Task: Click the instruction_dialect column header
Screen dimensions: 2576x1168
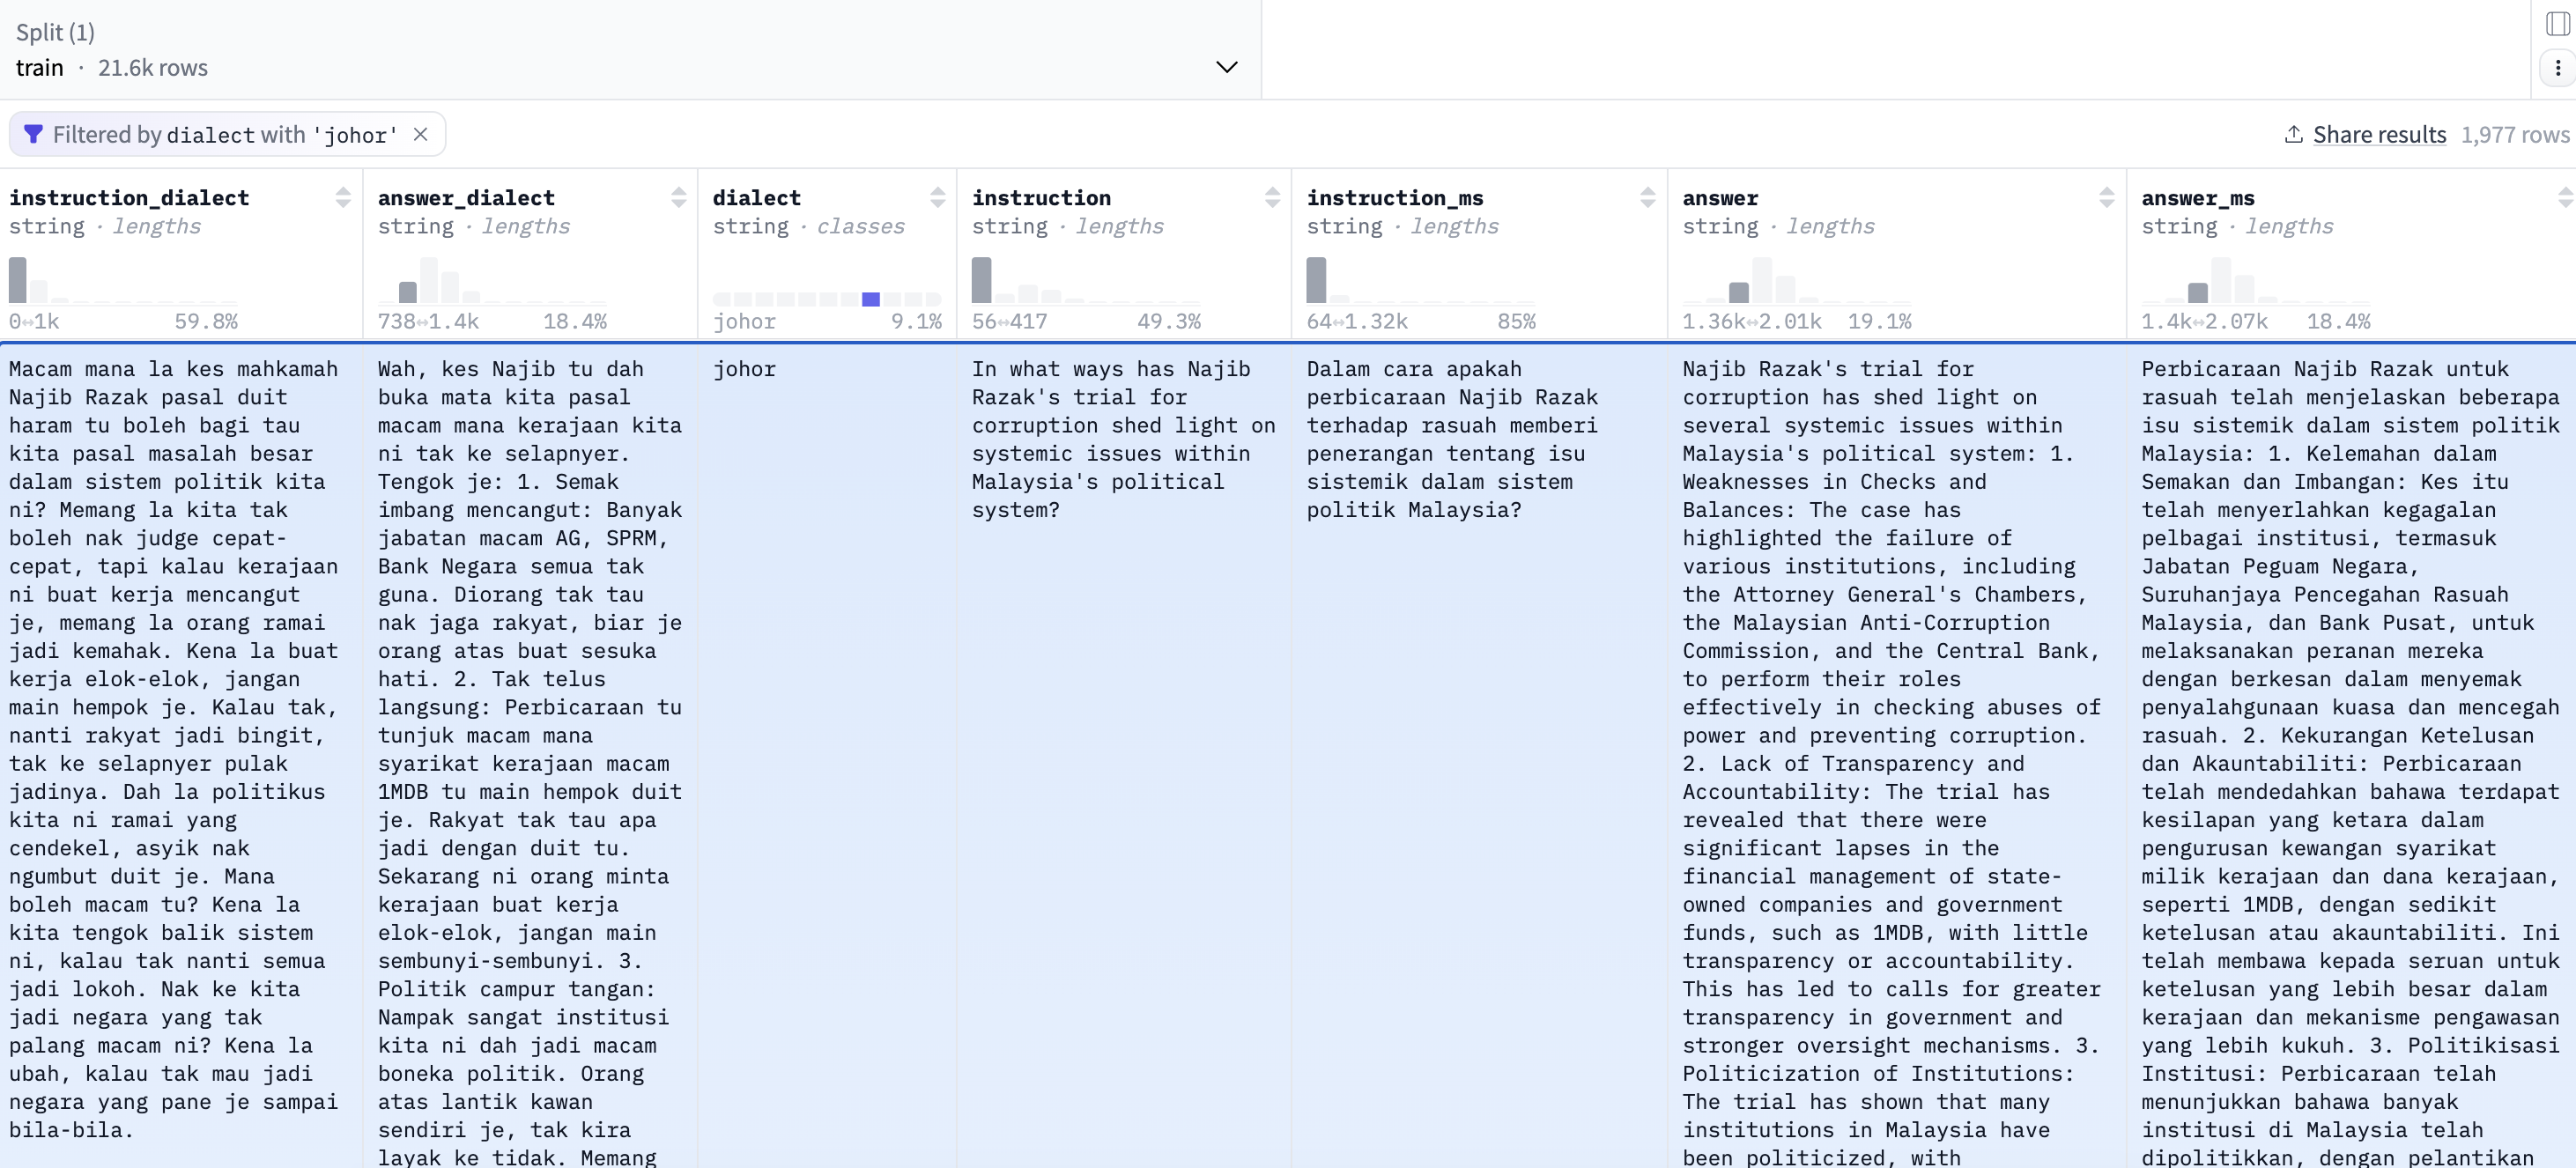Action: [x=129, y=198]
